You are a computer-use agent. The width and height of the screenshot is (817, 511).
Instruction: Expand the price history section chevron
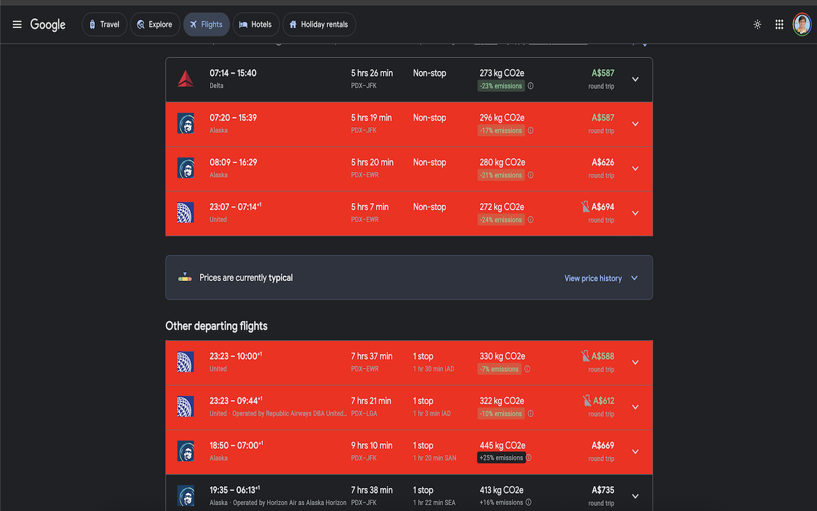click(634, 277)
